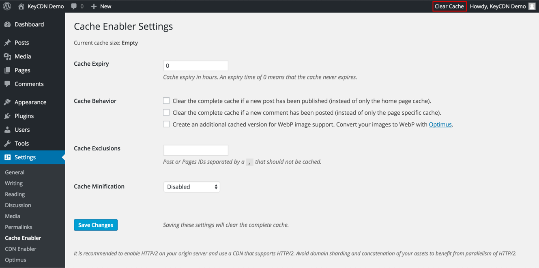This screenshot has height=268, width=539.
Task: Open the Optimus link
Action: coord(440,124)
